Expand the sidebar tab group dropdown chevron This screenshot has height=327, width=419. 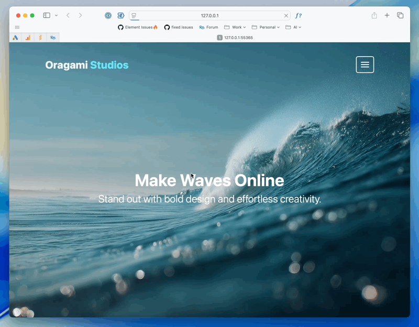point(56,16)
